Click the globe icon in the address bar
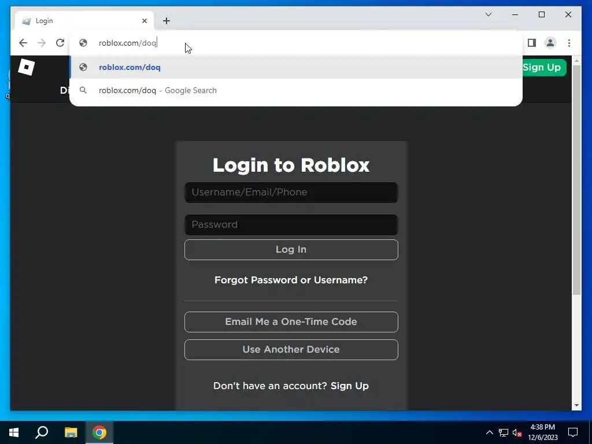The image size is (592, 444). pyautogui.click(x=83, y=43)
